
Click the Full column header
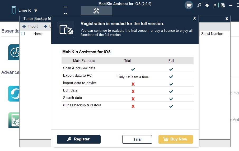tap(171, 61)
